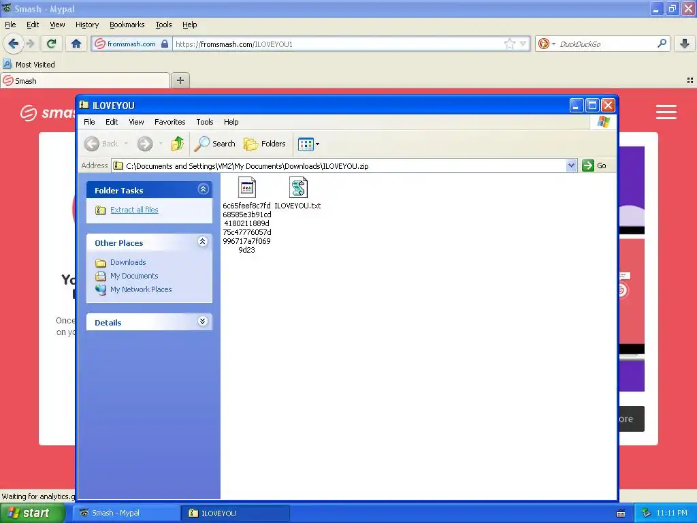List all tabs button in Mypal
Viewport: 697px width, 523px height.
coord(690,80)
